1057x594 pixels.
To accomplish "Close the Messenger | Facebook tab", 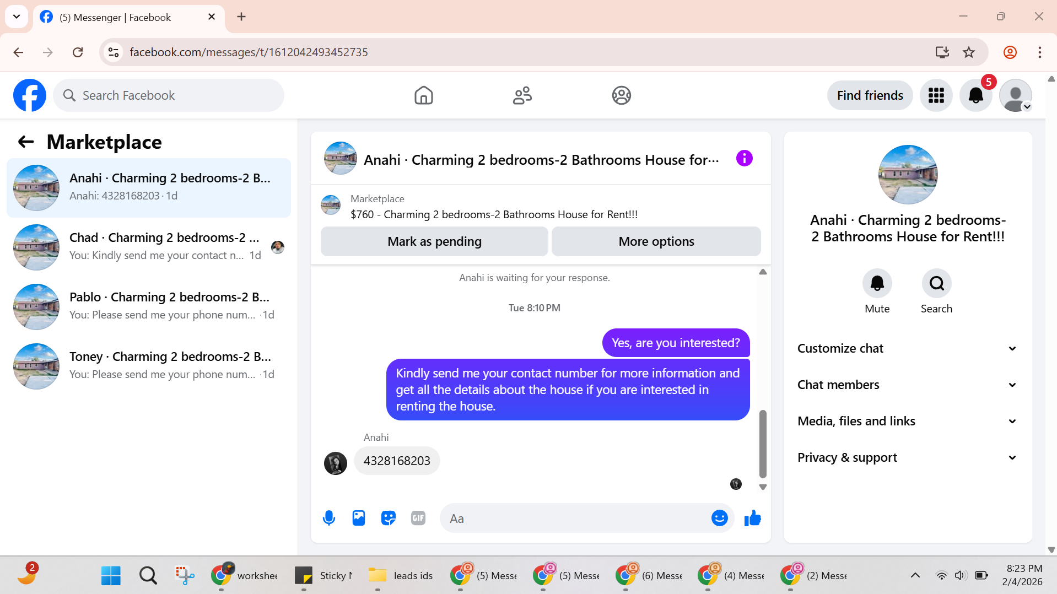I will coord(212,17).
